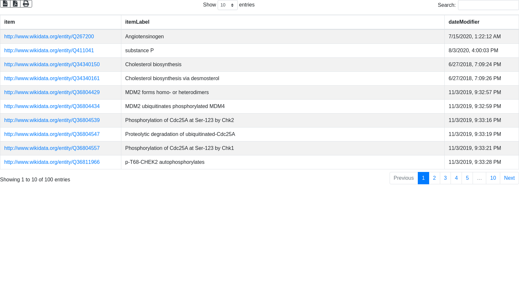This screenshot has width=519, height=292.
Task: Click date cell 6/27/2018, 7:09:26 PM
Action: 482,79
